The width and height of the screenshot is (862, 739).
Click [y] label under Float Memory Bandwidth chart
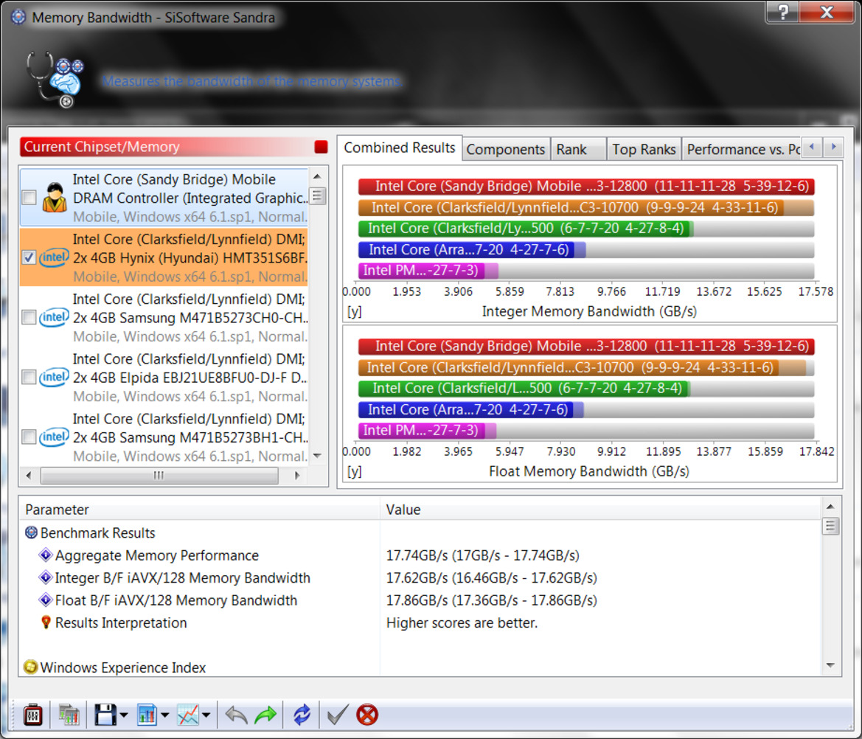click(x=355, y=472)
